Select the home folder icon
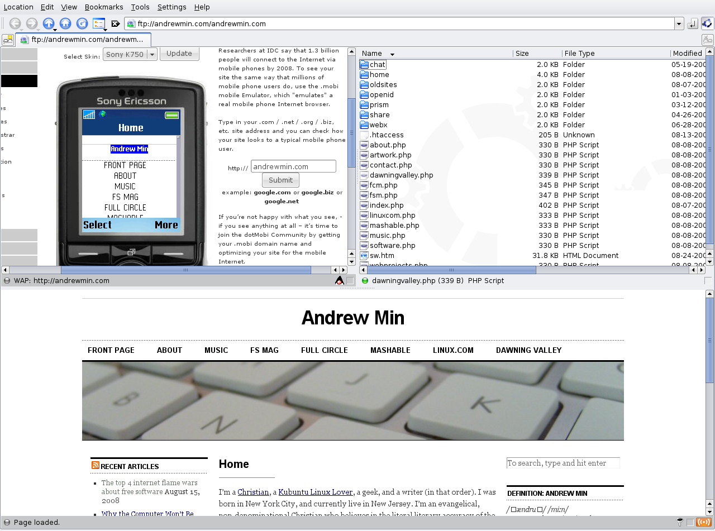Viewport: 715px width, 531px height. 364,75
